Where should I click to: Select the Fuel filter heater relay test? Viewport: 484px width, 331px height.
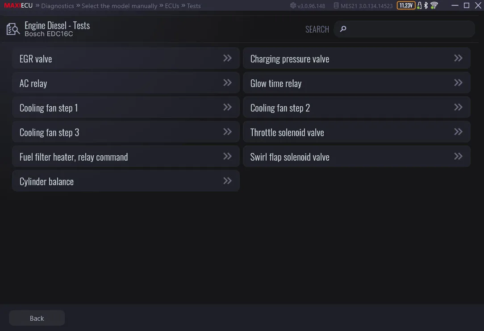pos(125,156)
